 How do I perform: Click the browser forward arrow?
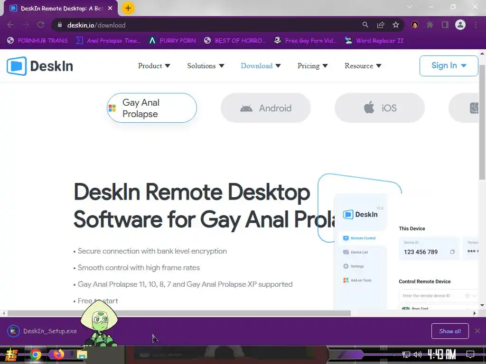(26, 25)
